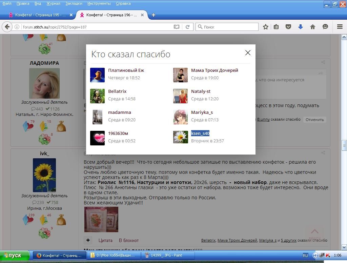Close the 'Кто сказал спасибо' dialog
This screenshot has height=263, width=347.
[248, 53]
